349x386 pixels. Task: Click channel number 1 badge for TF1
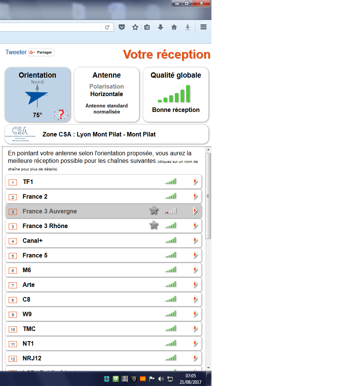[x=13, y=182]
